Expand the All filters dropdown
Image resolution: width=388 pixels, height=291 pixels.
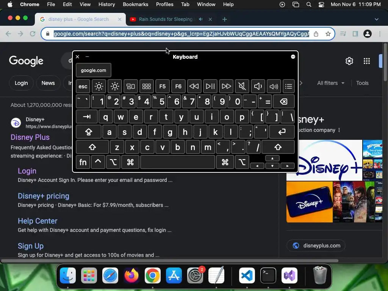[331, 83]
